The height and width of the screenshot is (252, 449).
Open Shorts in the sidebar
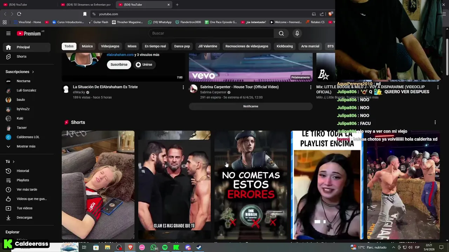pos(26,56)
